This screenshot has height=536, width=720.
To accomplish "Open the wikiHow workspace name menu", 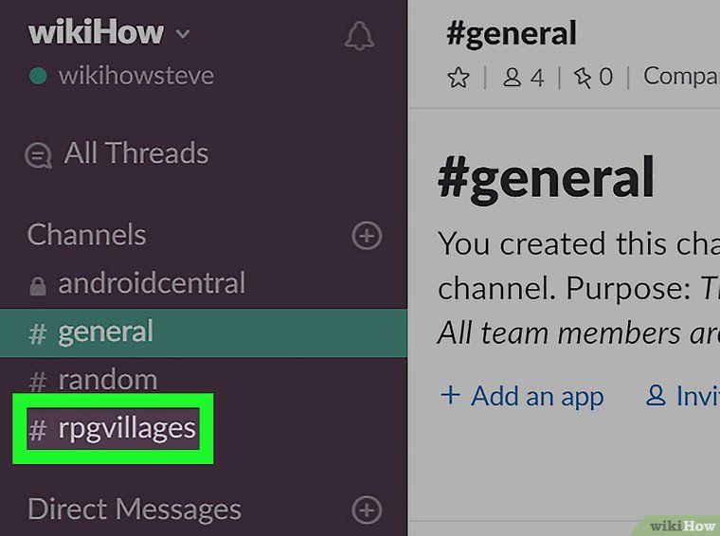I will (x=96, y=33).
